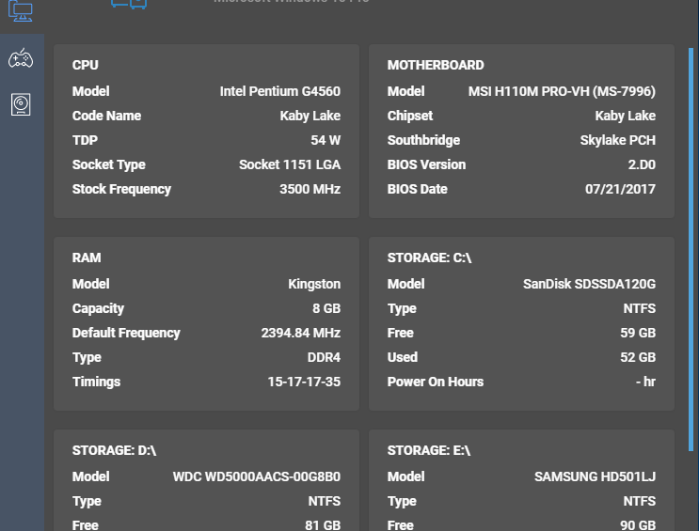Click the vertical blue scrollbar
This screenshot has height=531, width=699.
[691, 249]
